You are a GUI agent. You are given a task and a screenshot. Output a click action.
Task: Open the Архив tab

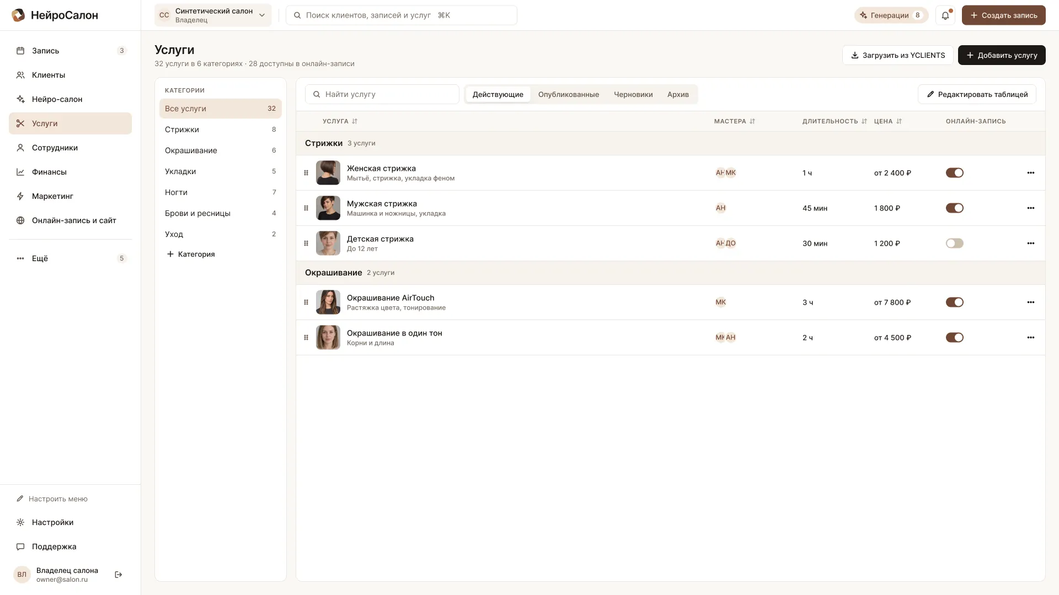tap(678, 94)
